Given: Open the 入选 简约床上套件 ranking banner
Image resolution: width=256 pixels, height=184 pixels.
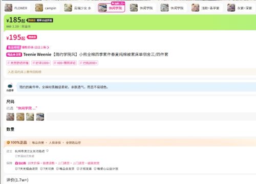Looking at the screenshot, I should tap(131, 72).
